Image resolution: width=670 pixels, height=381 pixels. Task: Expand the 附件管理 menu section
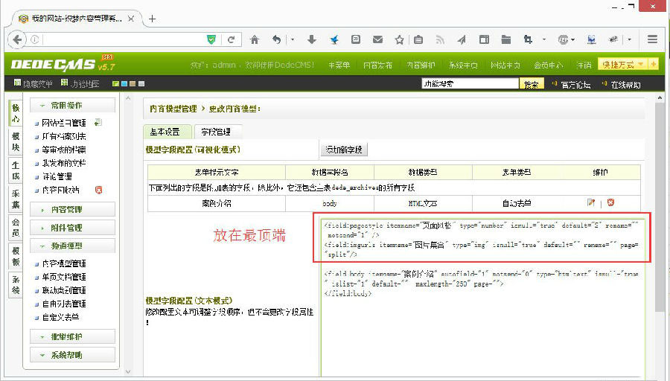(72, 227)
